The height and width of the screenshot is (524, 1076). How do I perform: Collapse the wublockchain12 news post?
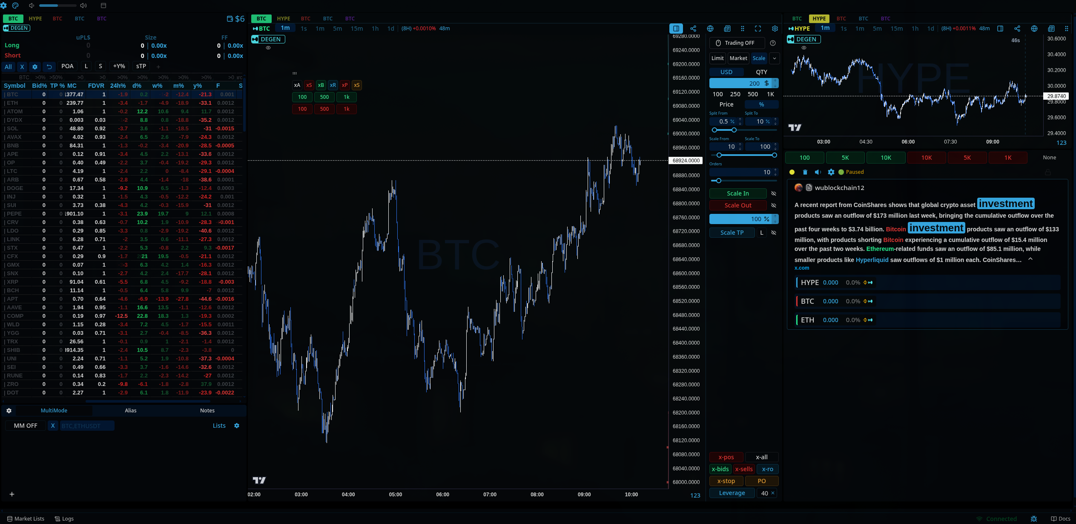click(1030, 259)
